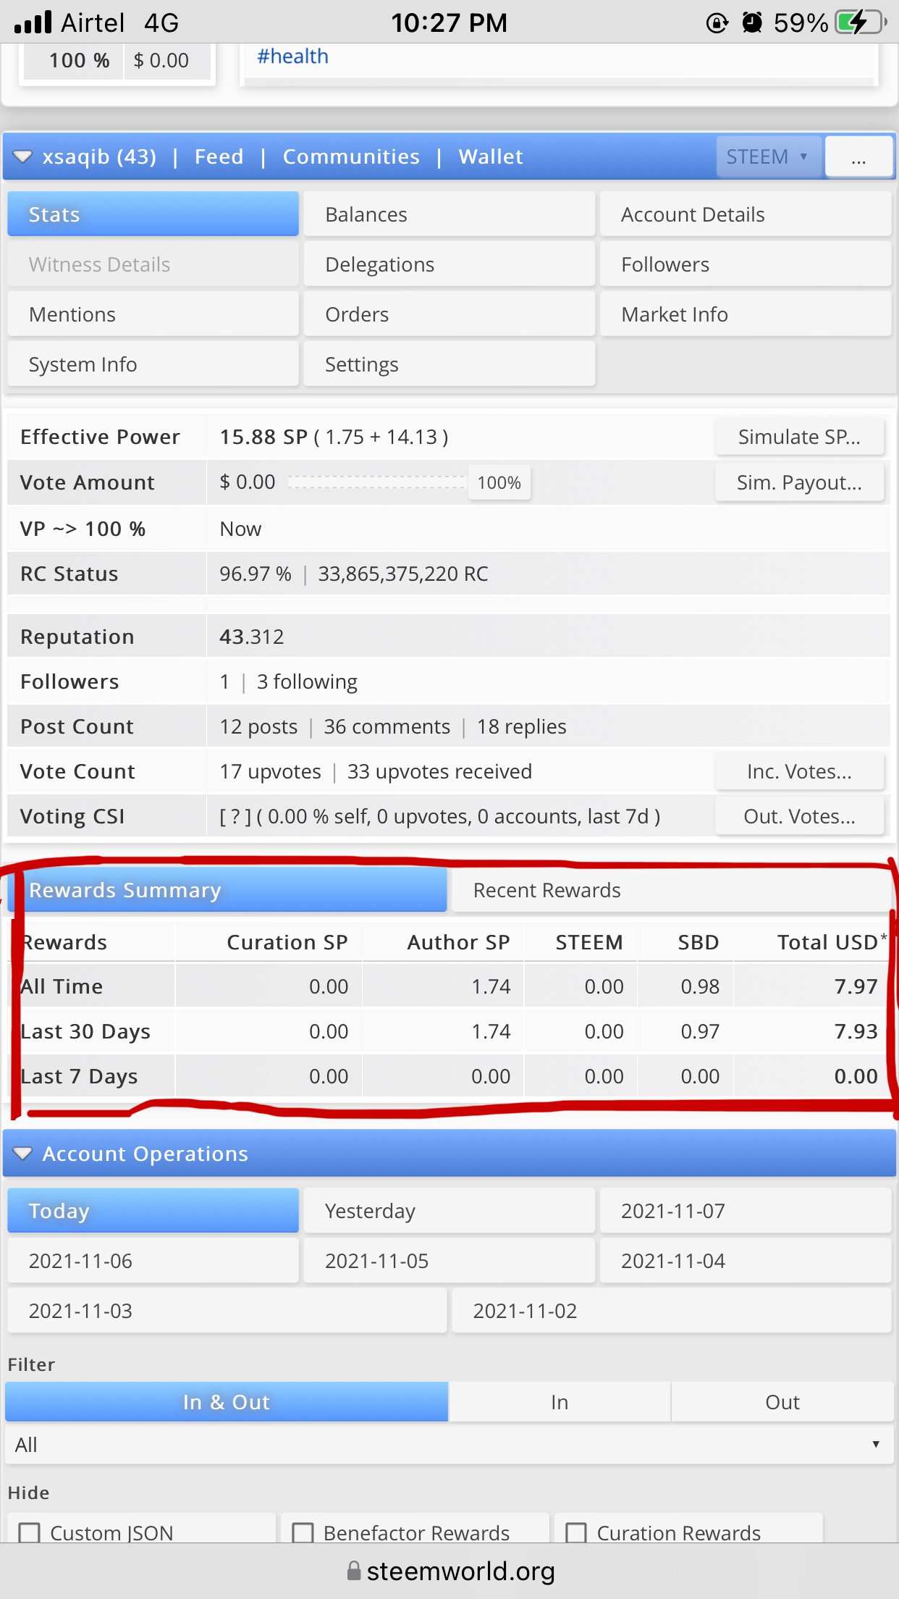Tap the battery charging icon
This screenshot has width=899, height=1599.
[861, 22]
